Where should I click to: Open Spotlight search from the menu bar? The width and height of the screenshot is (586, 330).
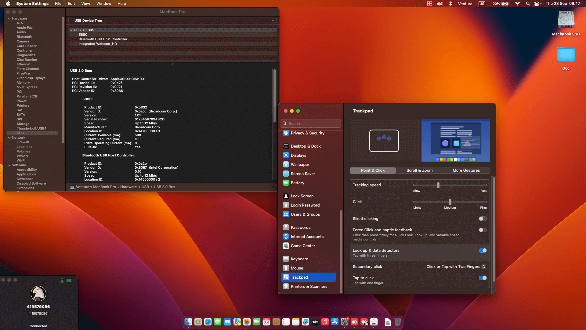pos(528,4)
